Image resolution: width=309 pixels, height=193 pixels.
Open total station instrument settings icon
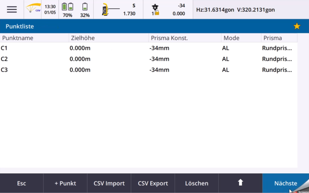tap(106, 10)
